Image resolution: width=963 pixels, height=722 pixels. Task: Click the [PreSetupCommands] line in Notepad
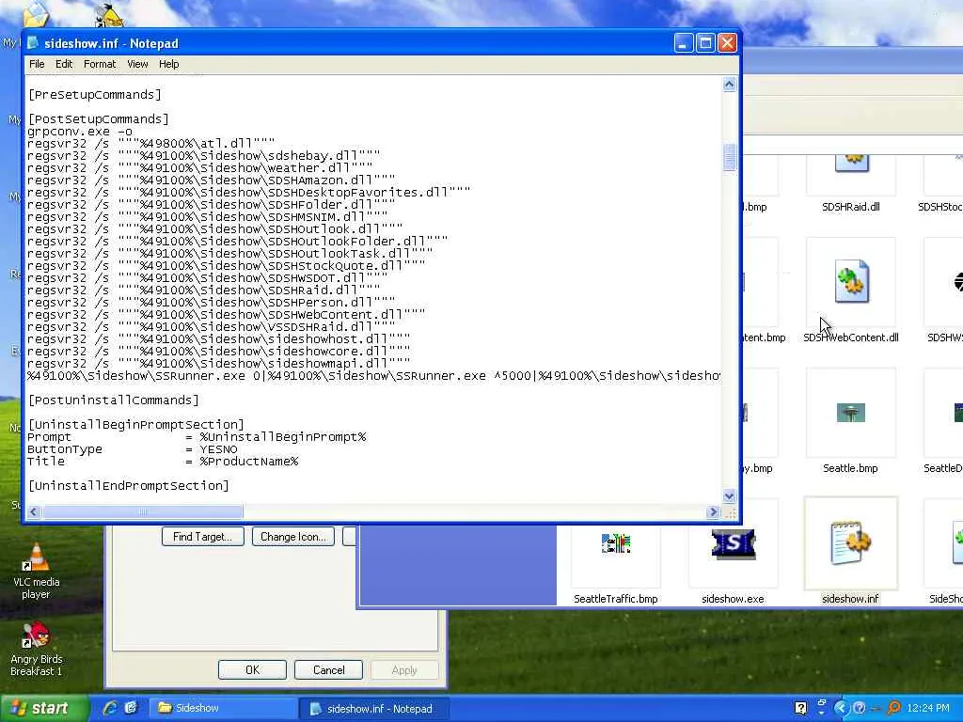coord(95,95)
